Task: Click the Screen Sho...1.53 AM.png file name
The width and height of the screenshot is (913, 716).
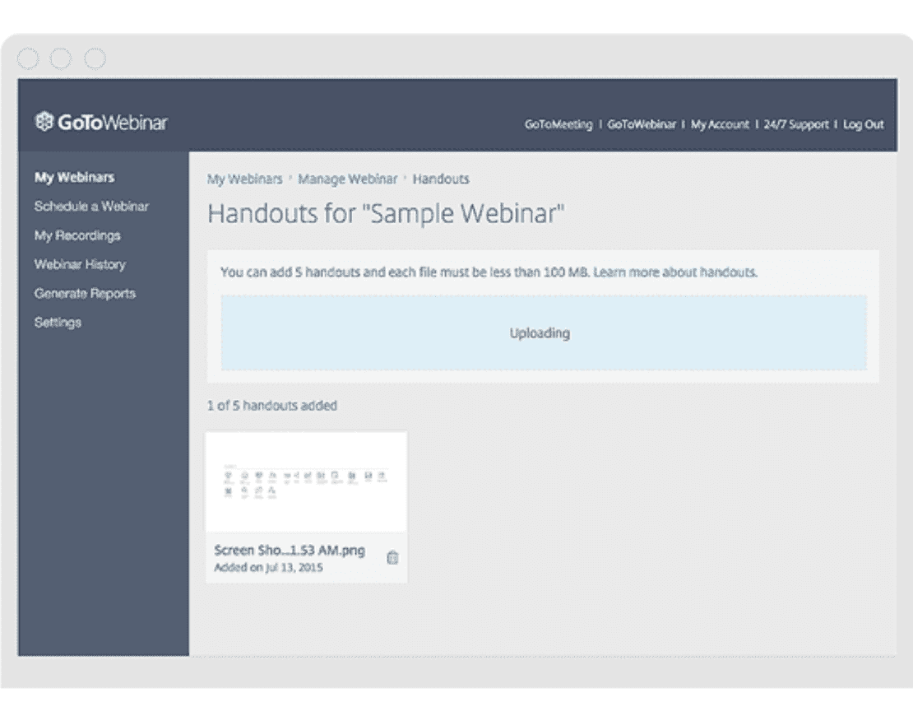Action: (x=290, y=551)
